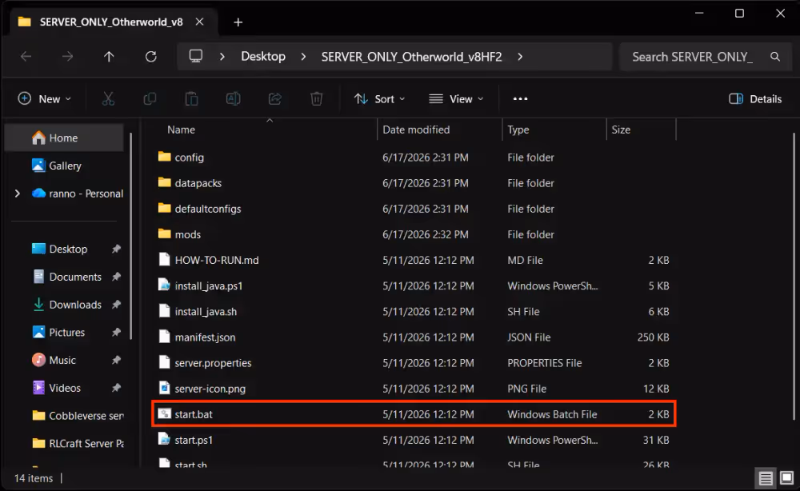Open the See more ellipsis menu
800x491 pixels.
pyautogui.click(x=520, y=99)
